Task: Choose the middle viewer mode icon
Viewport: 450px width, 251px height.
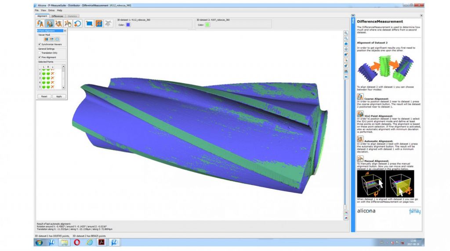Action: [52, 39]
